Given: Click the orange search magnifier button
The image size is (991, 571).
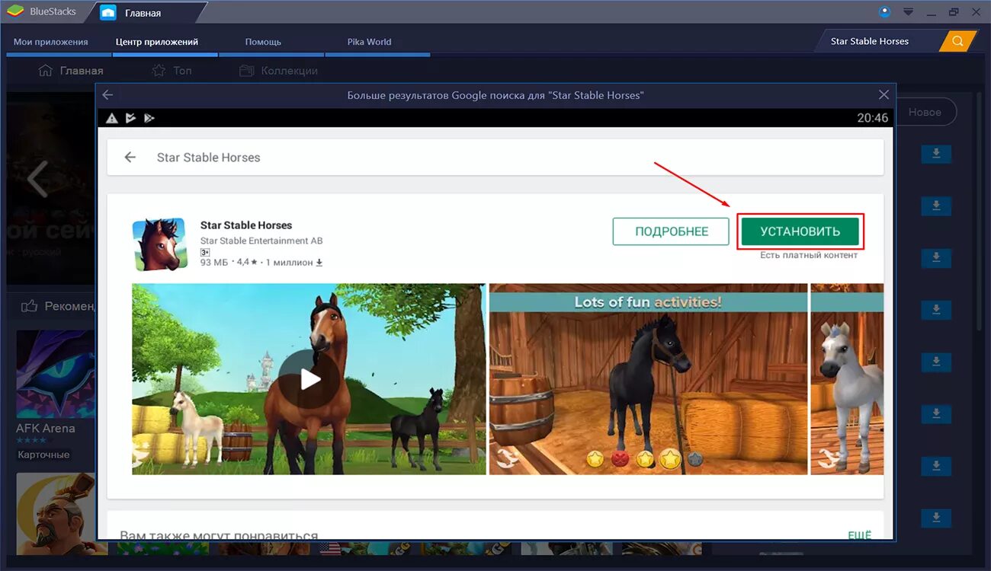Looking at the screenshot, I should click(x=958, y=41).
